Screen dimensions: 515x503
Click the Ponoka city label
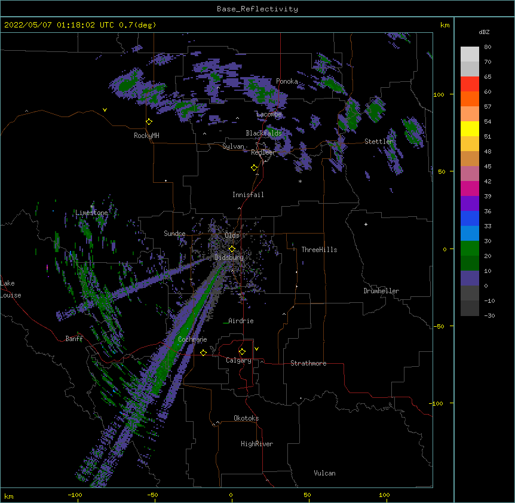tap(287, 81)
